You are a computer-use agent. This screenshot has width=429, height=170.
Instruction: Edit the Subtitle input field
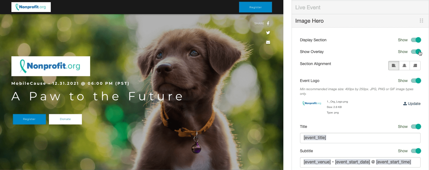pyautogui.click(x=360, y=162)
